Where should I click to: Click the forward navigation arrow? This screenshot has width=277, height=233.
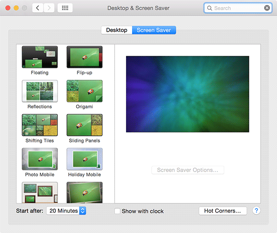click(x=49, y=8)
